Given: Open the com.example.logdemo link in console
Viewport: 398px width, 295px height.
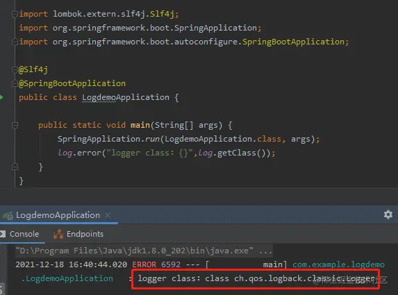Looking at the screenshot, I should (338, 264).
